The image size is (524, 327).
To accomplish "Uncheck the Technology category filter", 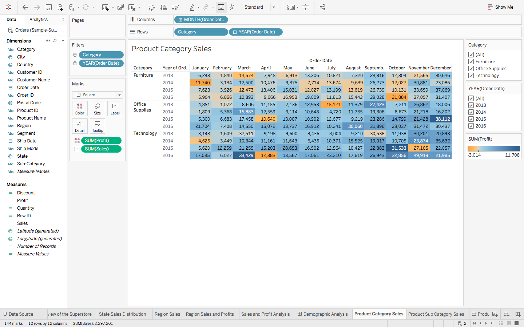I will click(x=471, y=76).
